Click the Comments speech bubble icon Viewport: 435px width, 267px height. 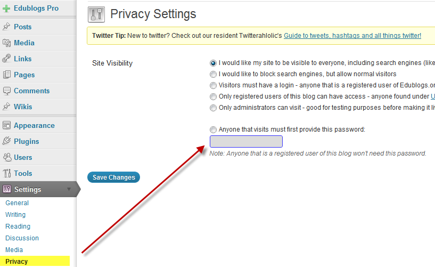[6, 91]
